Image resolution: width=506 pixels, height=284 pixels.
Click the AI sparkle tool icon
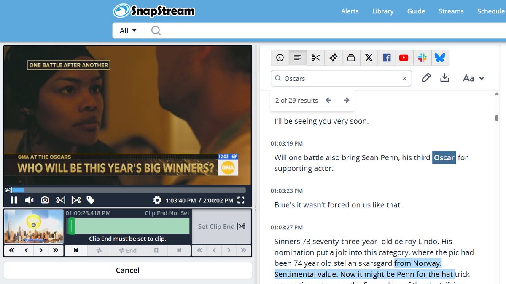[333, 58]
